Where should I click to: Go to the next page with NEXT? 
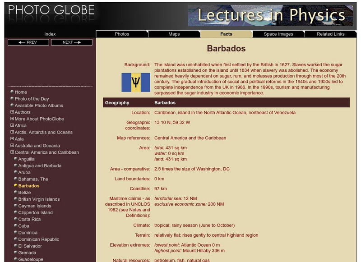coord(72,42)
